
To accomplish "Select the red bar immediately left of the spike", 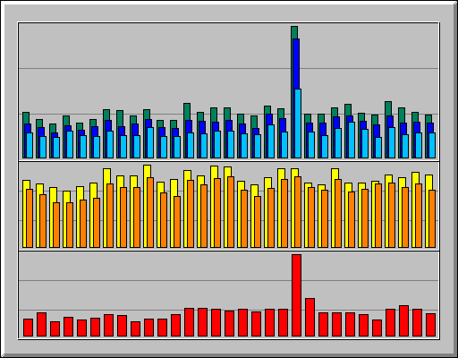I will [283, 322].
